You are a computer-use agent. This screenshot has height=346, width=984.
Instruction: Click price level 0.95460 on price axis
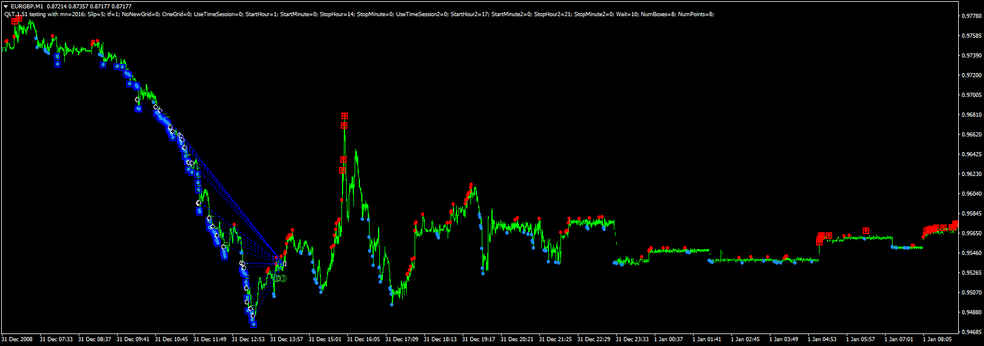(971, 253)
